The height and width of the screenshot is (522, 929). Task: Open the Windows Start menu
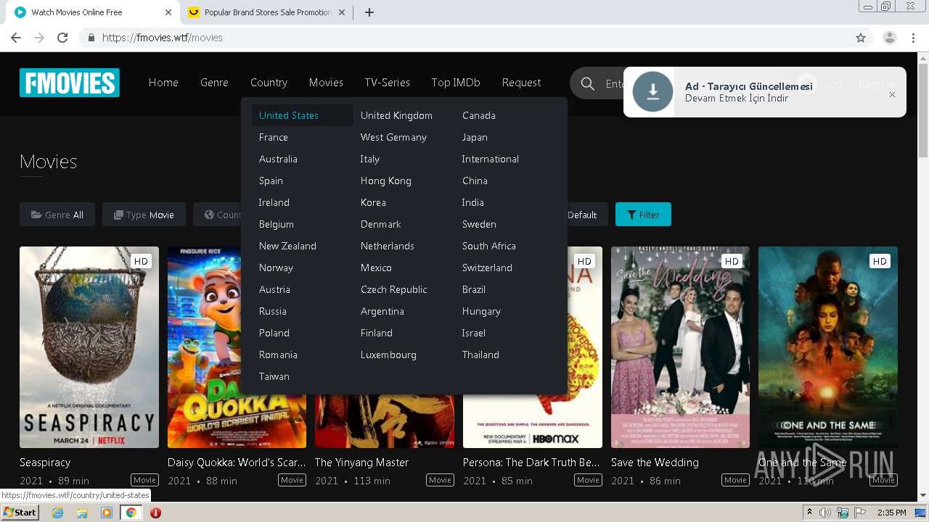(x=20, y=513)
